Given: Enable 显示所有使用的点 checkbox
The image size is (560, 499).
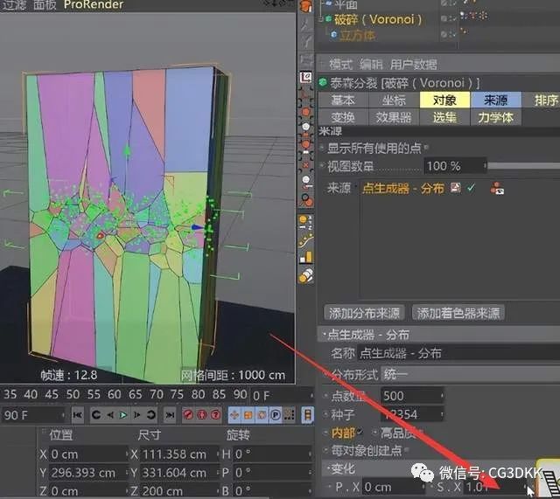Looking at the screenshot, I should coord(426,148).
